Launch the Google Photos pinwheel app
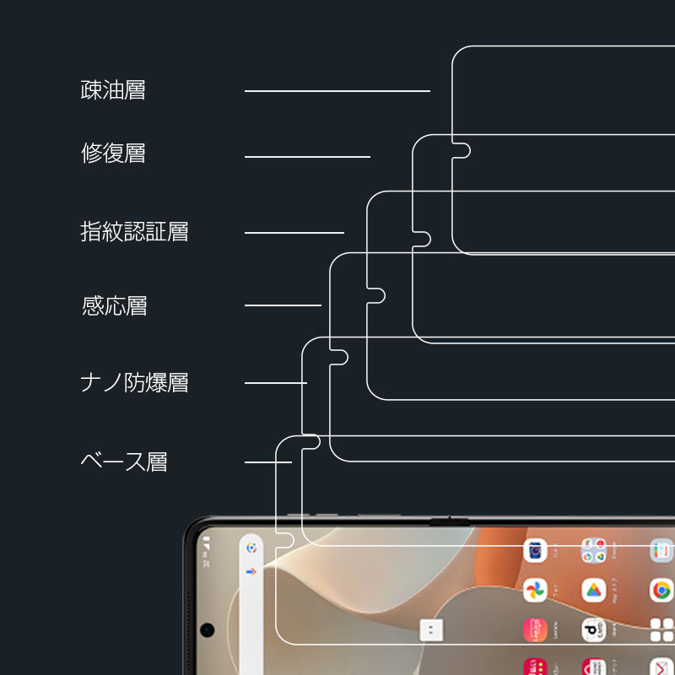The height and width of the screenshot is (675, 675). pos(535,590)
